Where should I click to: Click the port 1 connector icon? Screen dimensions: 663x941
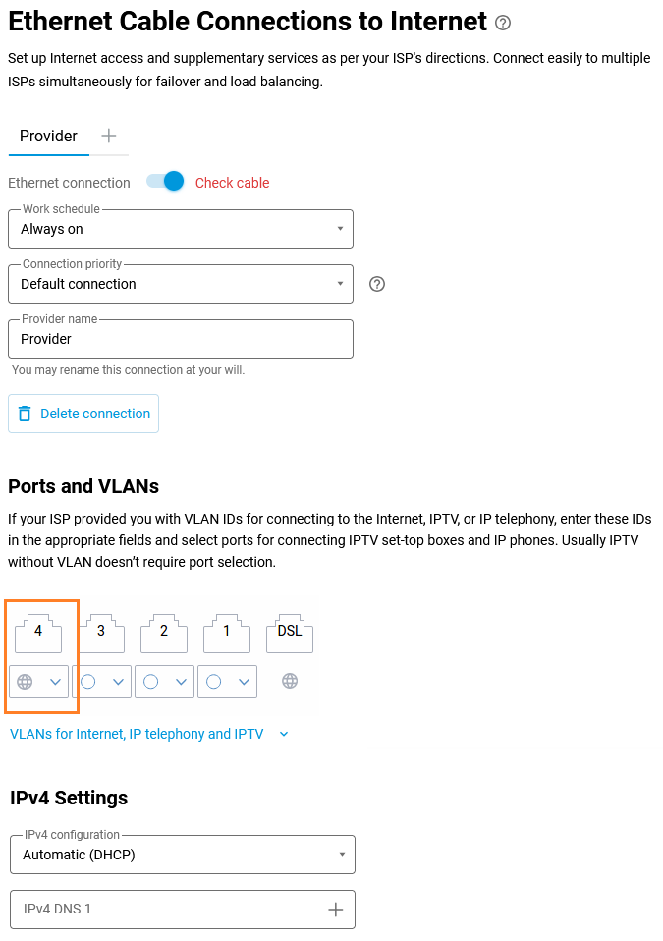[227, 632]
